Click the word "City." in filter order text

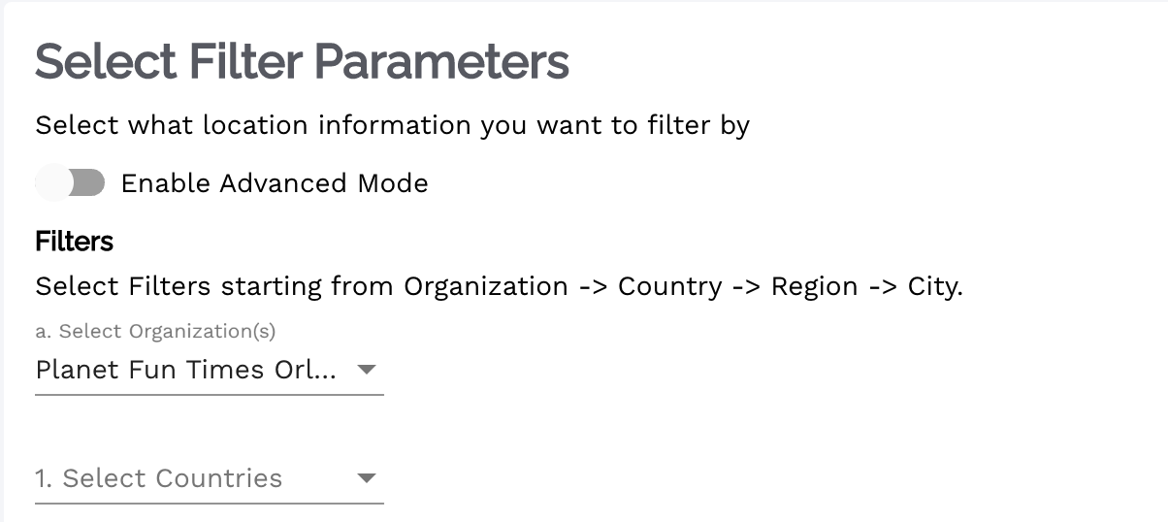coord(934,287)
